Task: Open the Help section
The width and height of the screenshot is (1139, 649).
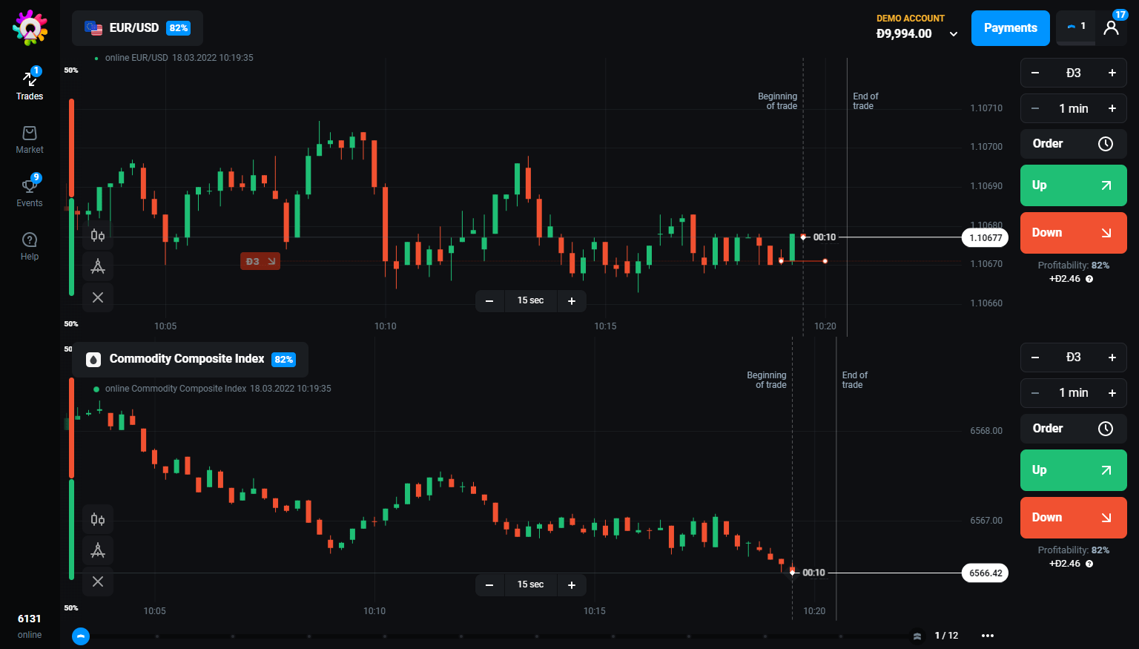Action: pyautogui.click(x=30, y=246)
